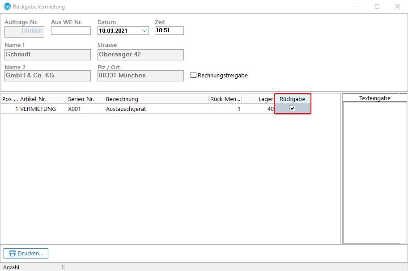The height and width of the screenshot is (271, 408).
Task: Click the app logo icon in title bar
Action: [x=7, y=6]
